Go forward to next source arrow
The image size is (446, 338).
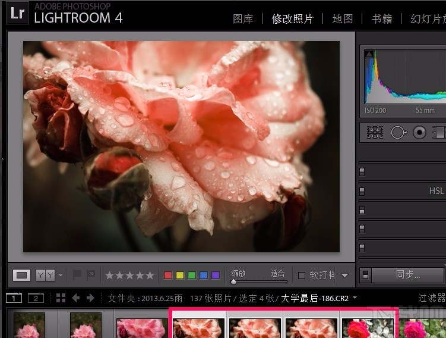coord(90,298)
